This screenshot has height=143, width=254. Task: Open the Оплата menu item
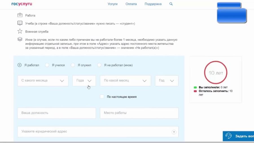click(x=131, y=4)
